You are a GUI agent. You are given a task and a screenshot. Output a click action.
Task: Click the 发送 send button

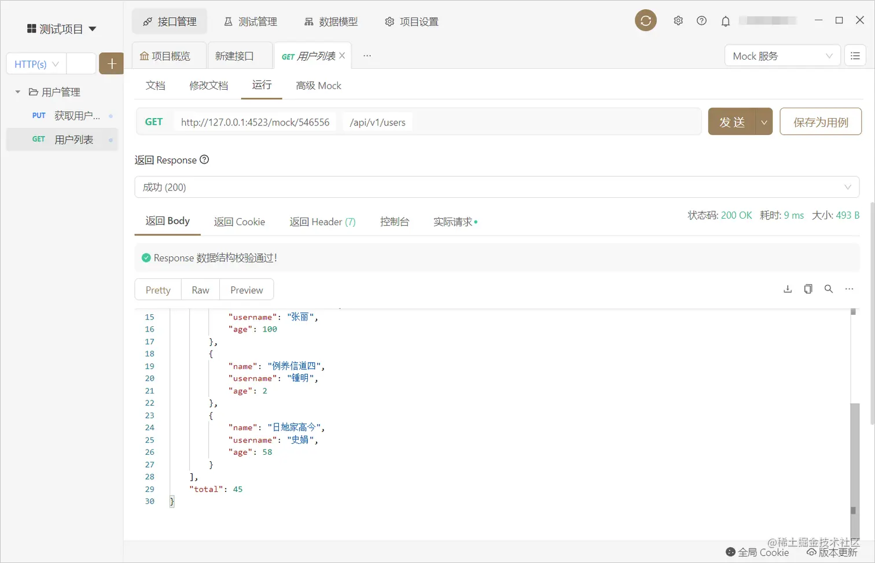[732, 122]
